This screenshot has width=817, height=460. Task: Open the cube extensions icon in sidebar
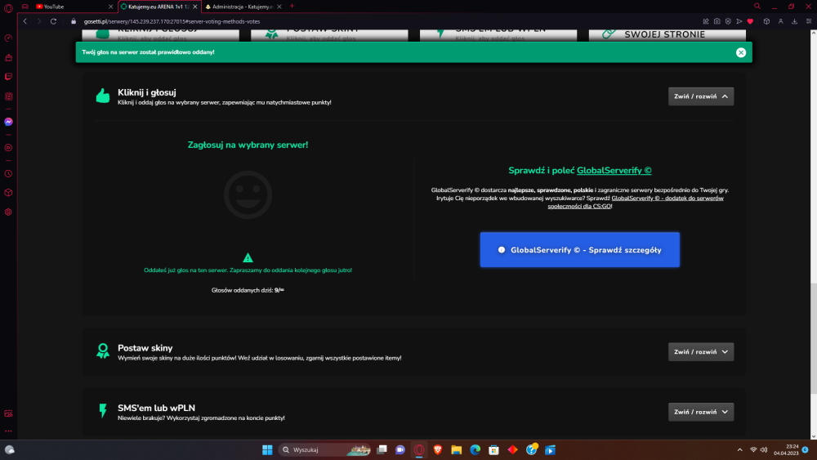(8, 193)
